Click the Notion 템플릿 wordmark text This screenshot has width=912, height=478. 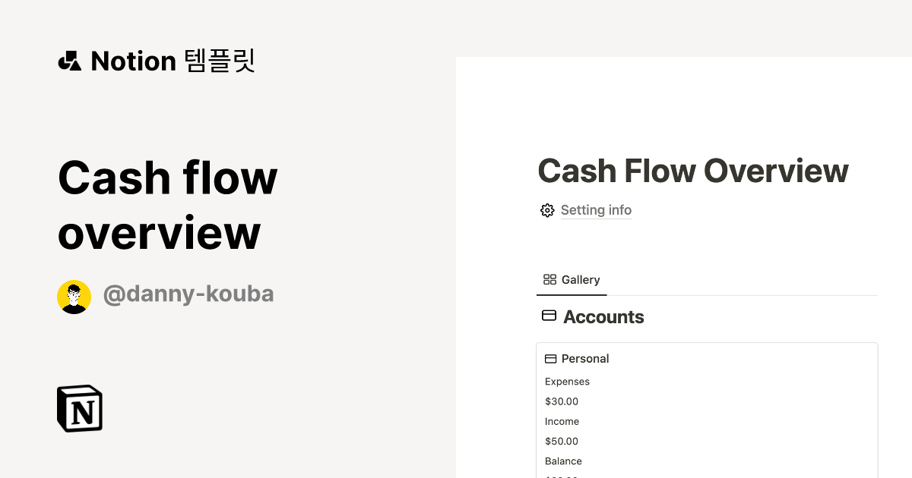(172, 61)
